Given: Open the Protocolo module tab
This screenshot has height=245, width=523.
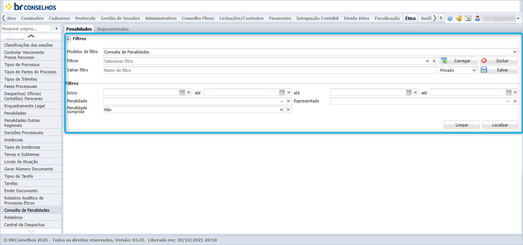Looking at the screenshot, I should (85, 18).
